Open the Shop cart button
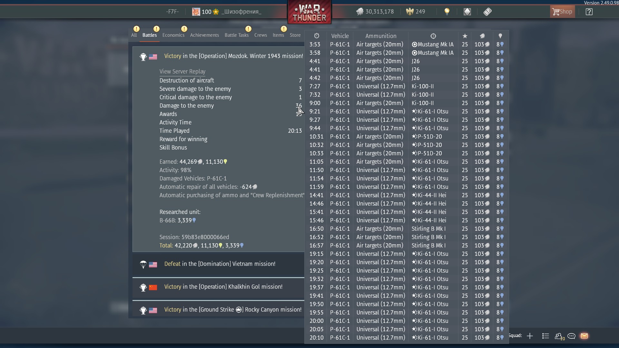619x348 pixels. click(562, 12)
